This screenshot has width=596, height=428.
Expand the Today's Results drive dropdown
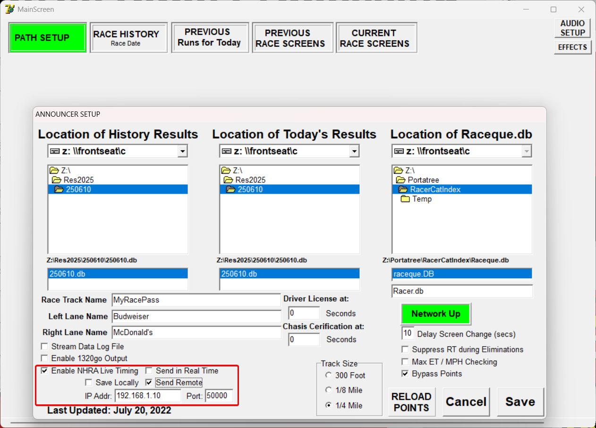354,151
